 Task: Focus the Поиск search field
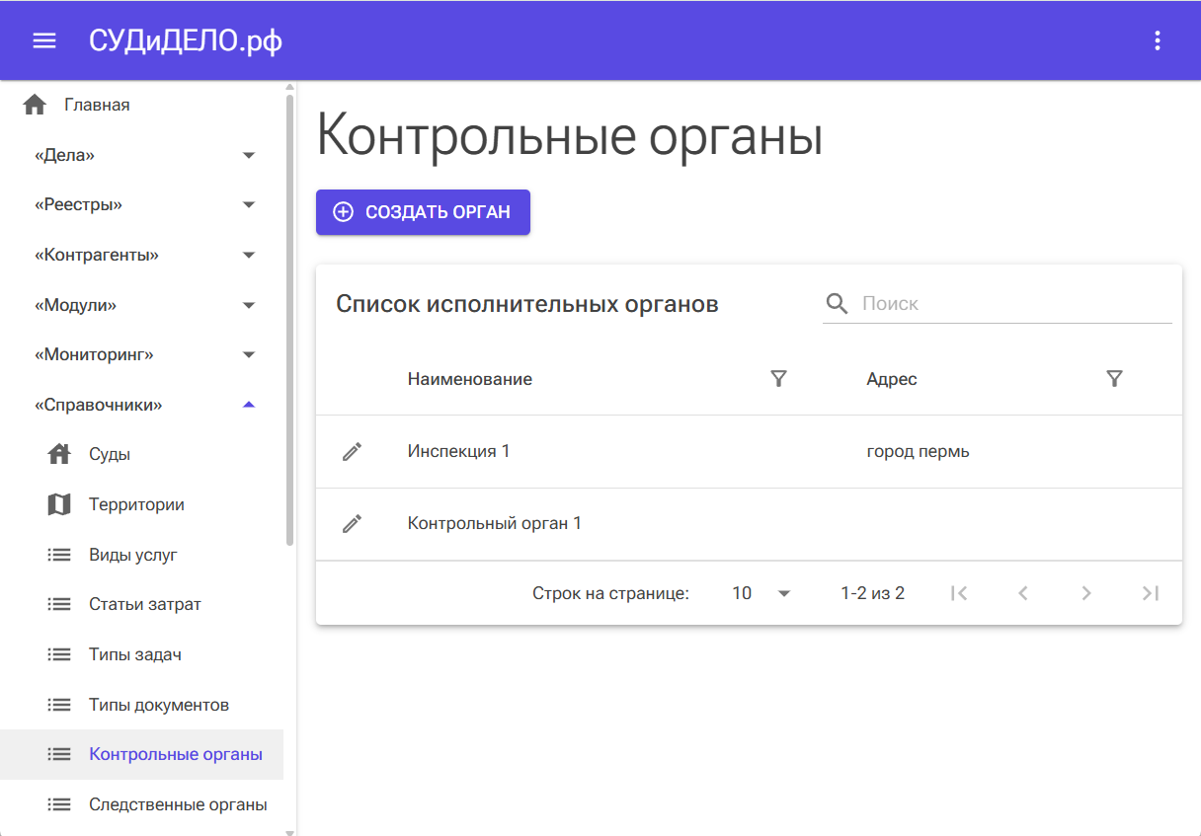point(1014,304)
